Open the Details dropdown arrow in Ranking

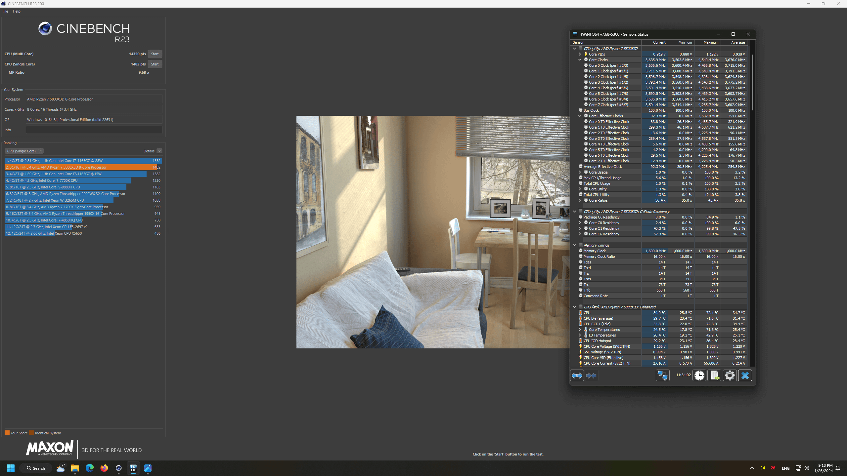click(159, 151)
